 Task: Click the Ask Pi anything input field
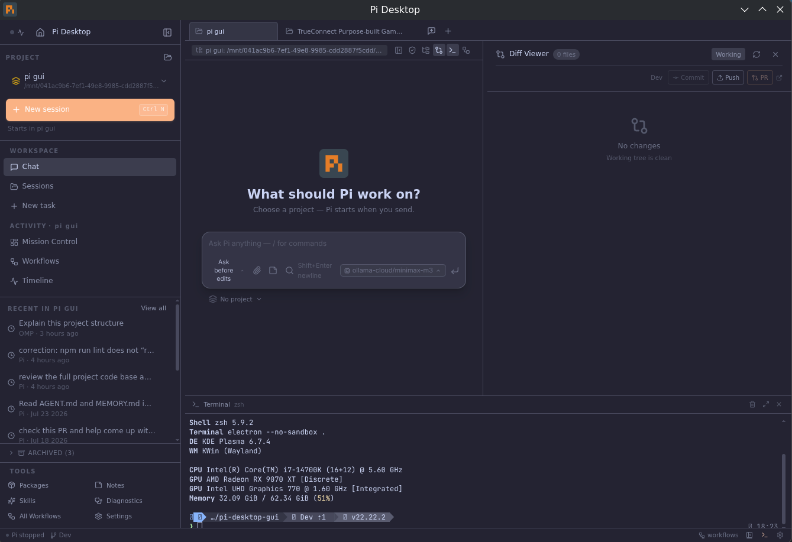coord(334,244)
